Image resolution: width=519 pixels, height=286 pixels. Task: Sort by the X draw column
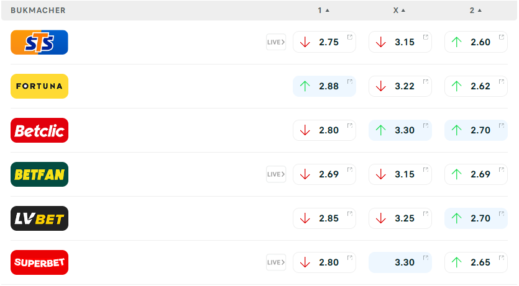tap(399, 11)
